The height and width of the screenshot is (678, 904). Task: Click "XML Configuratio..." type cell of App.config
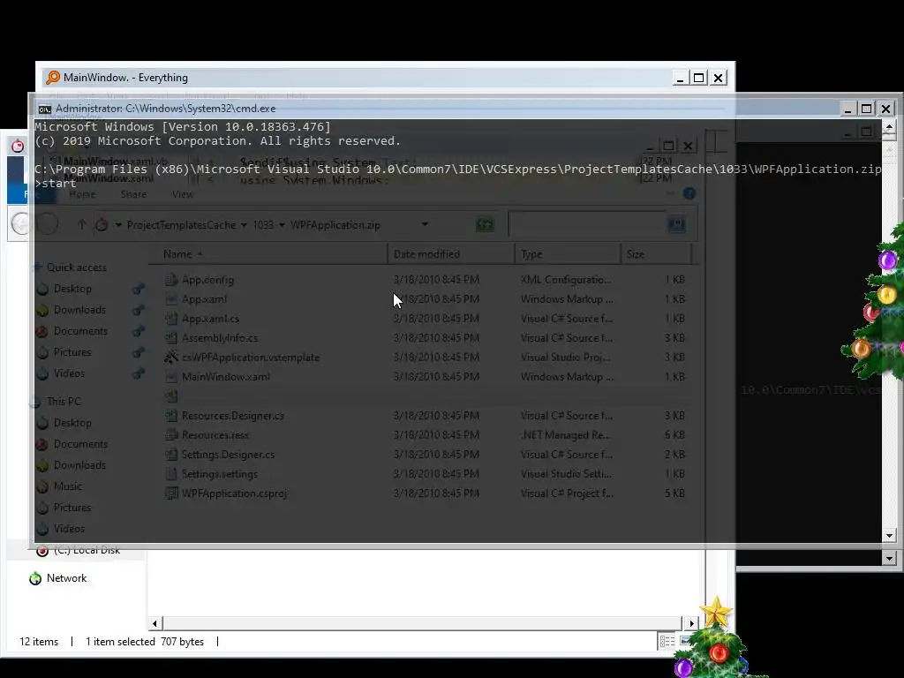click(566, 280)
